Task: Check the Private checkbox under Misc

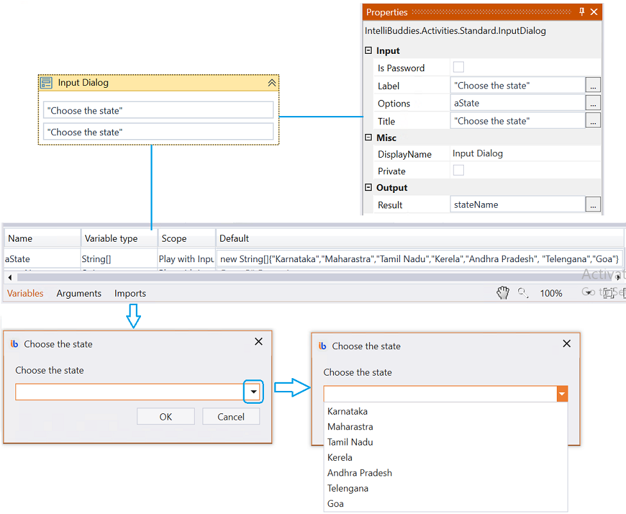Action: point(458,170)
